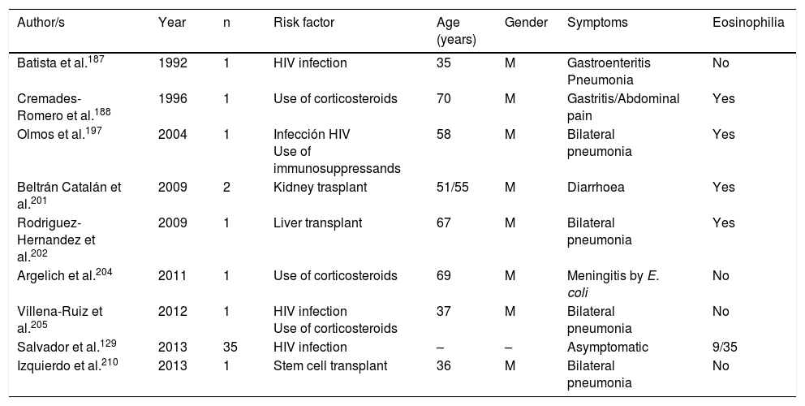Click the Gender column header

pos(526,23)
